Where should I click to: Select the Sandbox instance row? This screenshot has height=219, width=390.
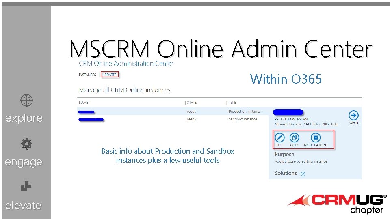tap(173, 119)
